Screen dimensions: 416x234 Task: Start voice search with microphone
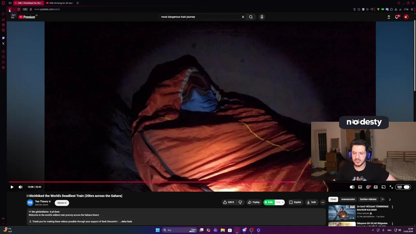tap(262, 17)
